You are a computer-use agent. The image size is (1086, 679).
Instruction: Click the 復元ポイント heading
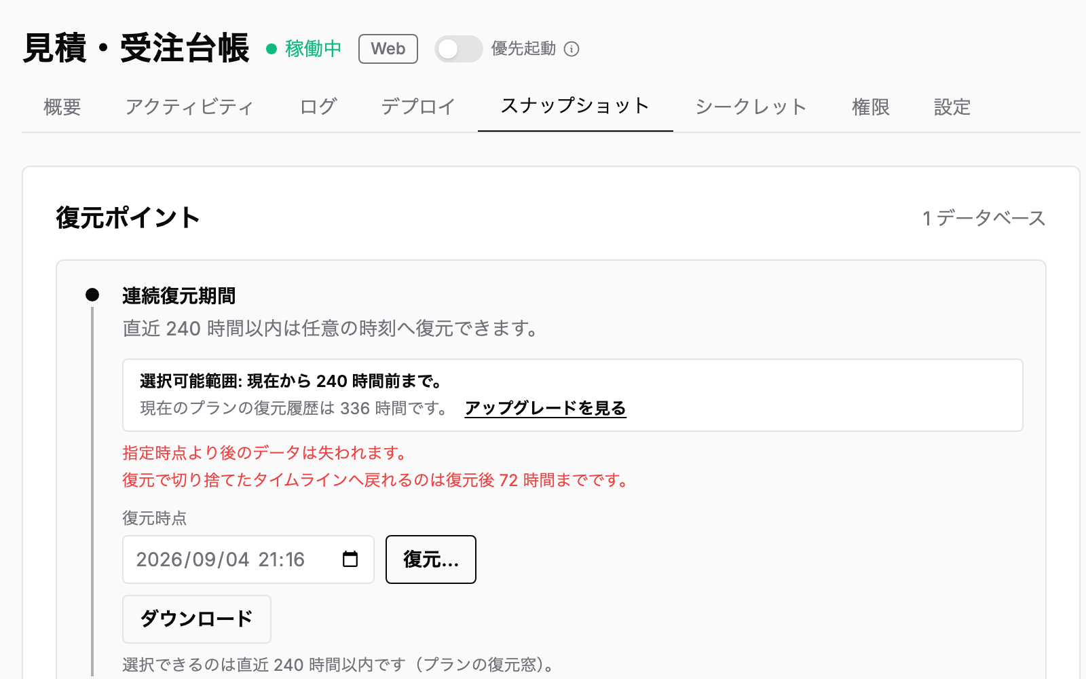click(x=128, y=218)
